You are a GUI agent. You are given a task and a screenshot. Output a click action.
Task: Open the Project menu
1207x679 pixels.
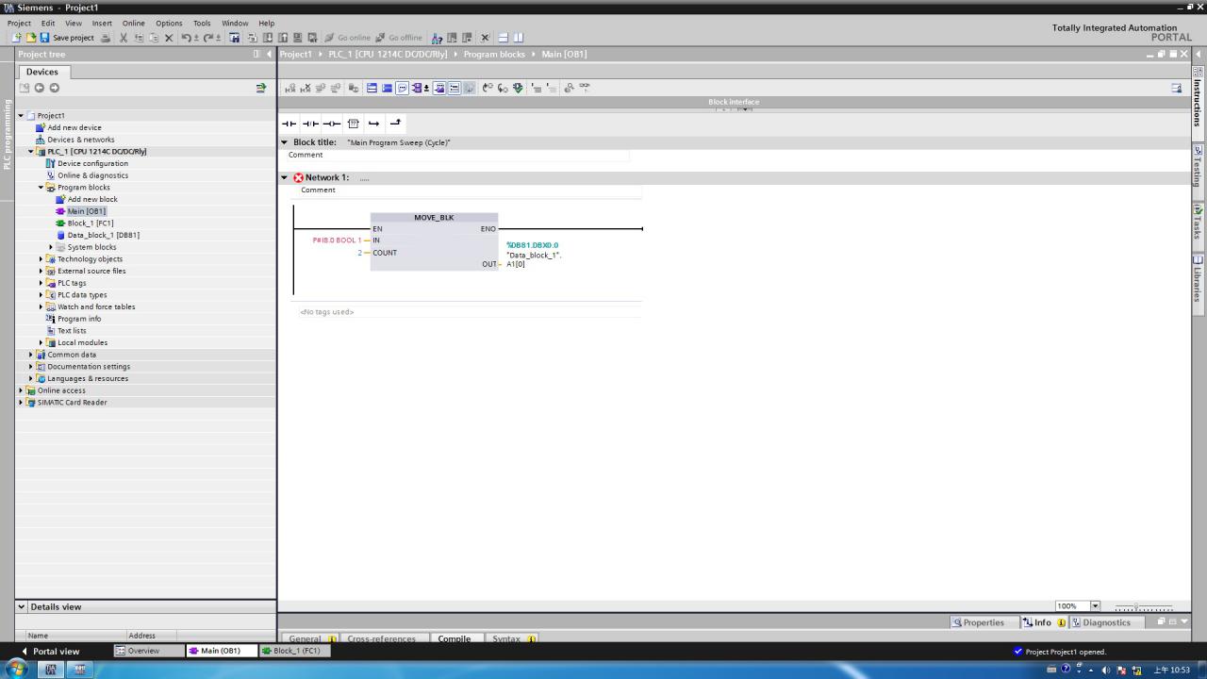(19, 24)
